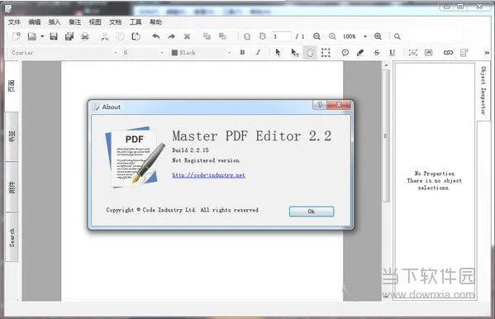The image size is (495, 319).
Task: Click the Open file icon
Action: coord(32,36)
